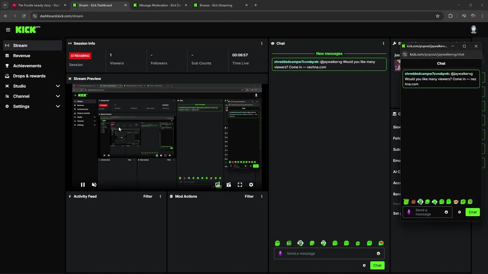This screenshot has width=488, height=274.
Task: Insert the first green emote in dashboard chat
Action: click(x=278, y=243)
